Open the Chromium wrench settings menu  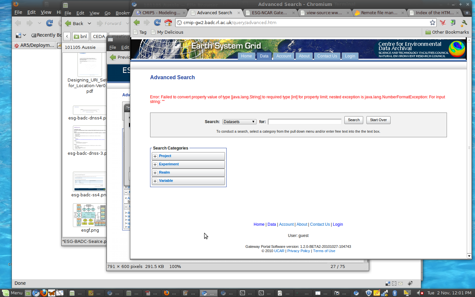click(464, 23)
